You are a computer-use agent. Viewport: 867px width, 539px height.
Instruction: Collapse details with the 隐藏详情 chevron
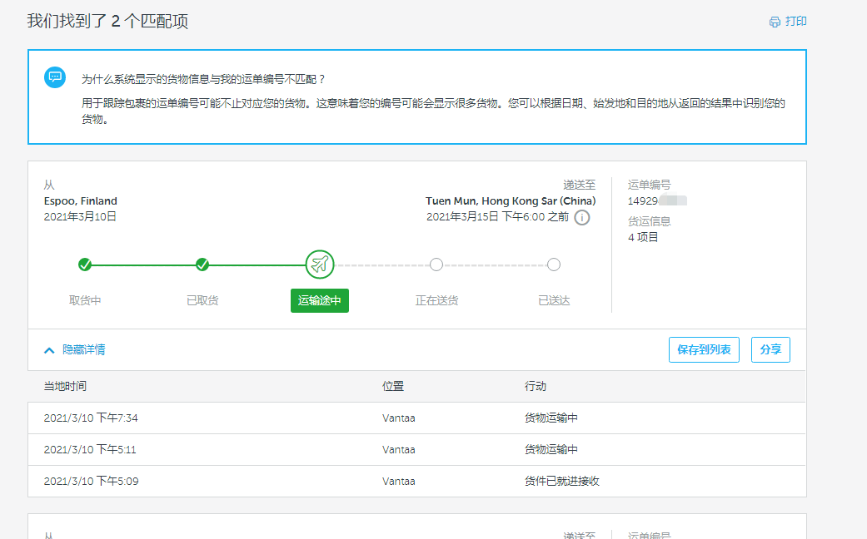click(49, 350)
